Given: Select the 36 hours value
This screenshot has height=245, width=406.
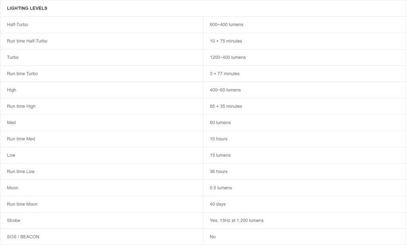Looking at the screenshot, I should pyautogui.click(x=218, y=171).
